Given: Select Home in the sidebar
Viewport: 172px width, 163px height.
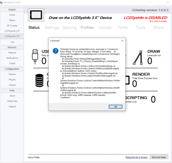Looking at the screenshot, I should point(12,15).
